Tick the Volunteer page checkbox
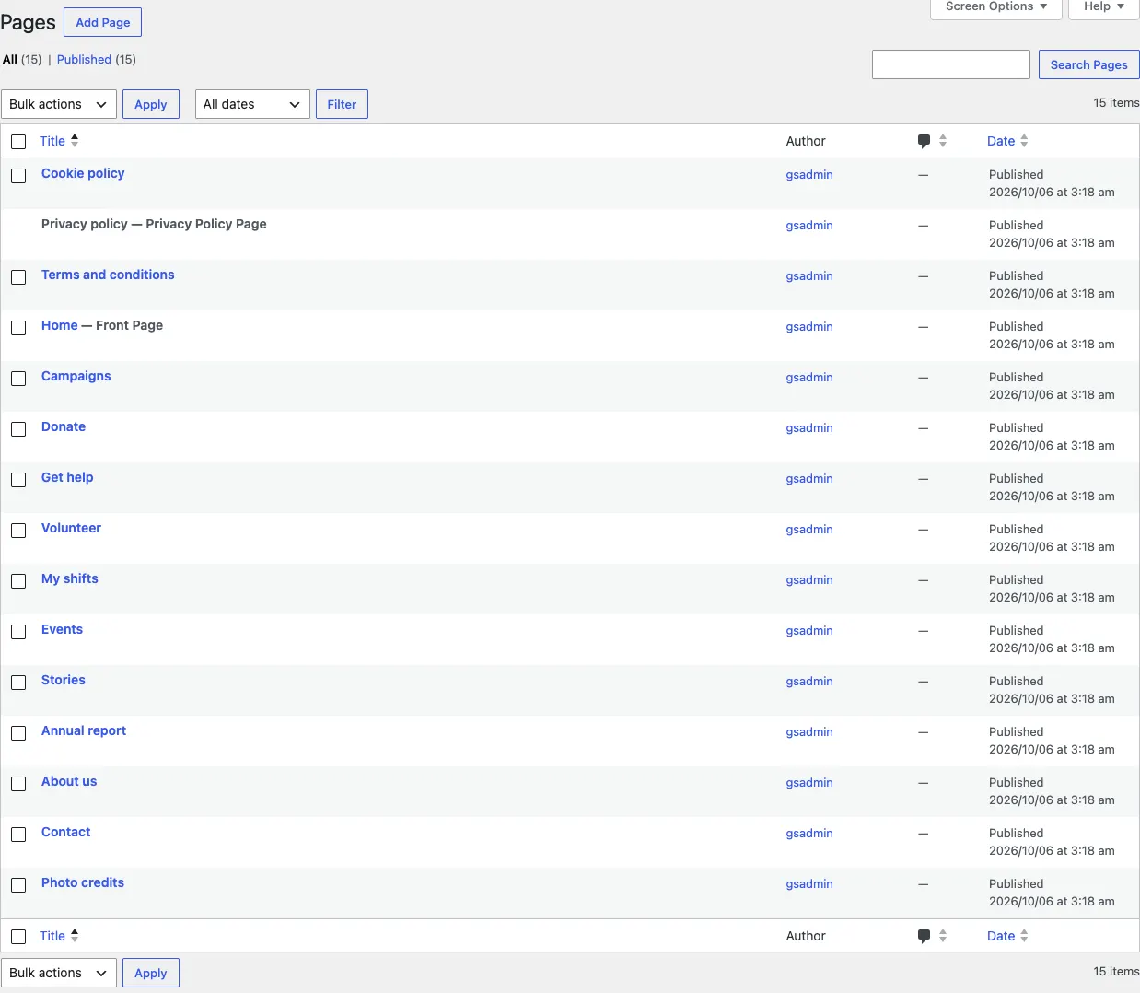The width and height of the screenshot is (1140, 993). click(x=18, y=531)
